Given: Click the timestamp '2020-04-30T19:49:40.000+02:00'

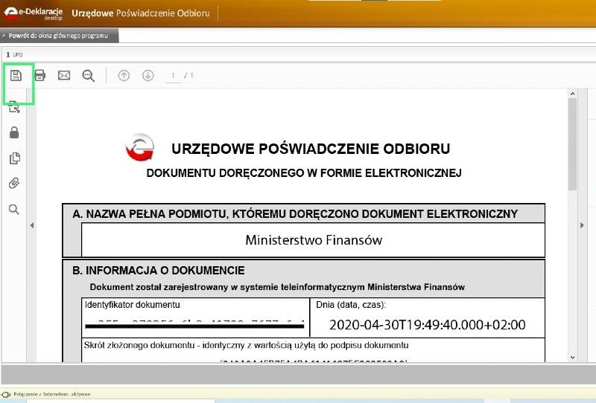Looking at the screenshot, I should [x=427, y=325].
